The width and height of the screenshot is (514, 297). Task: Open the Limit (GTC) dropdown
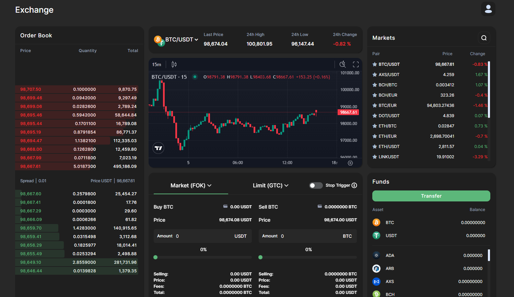[x=287, y=185]
